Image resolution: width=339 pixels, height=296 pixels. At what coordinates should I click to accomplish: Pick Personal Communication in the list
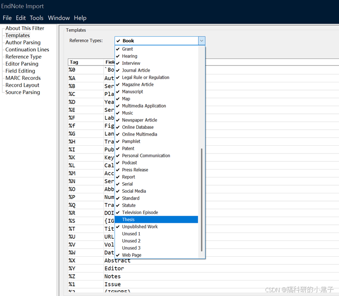pyautogui.click(x=156, y=156)
